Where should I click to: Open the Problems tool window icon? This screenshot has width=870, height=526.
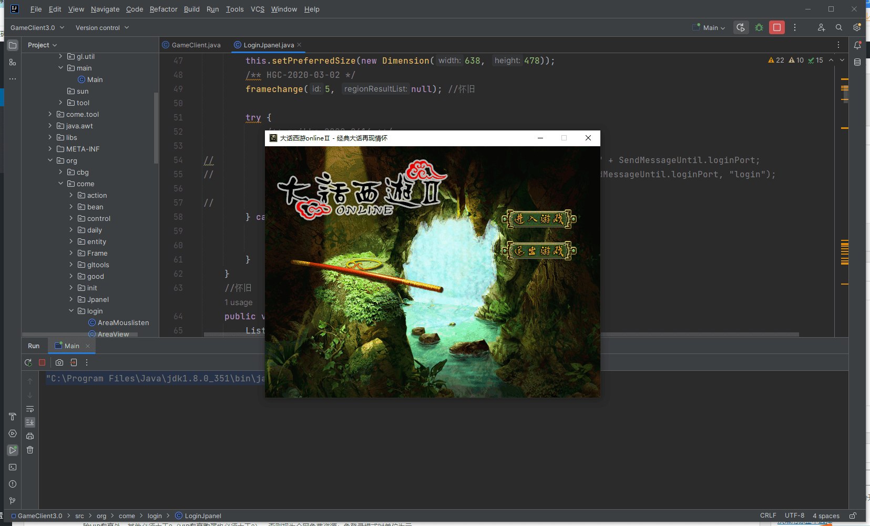[13, 484]
